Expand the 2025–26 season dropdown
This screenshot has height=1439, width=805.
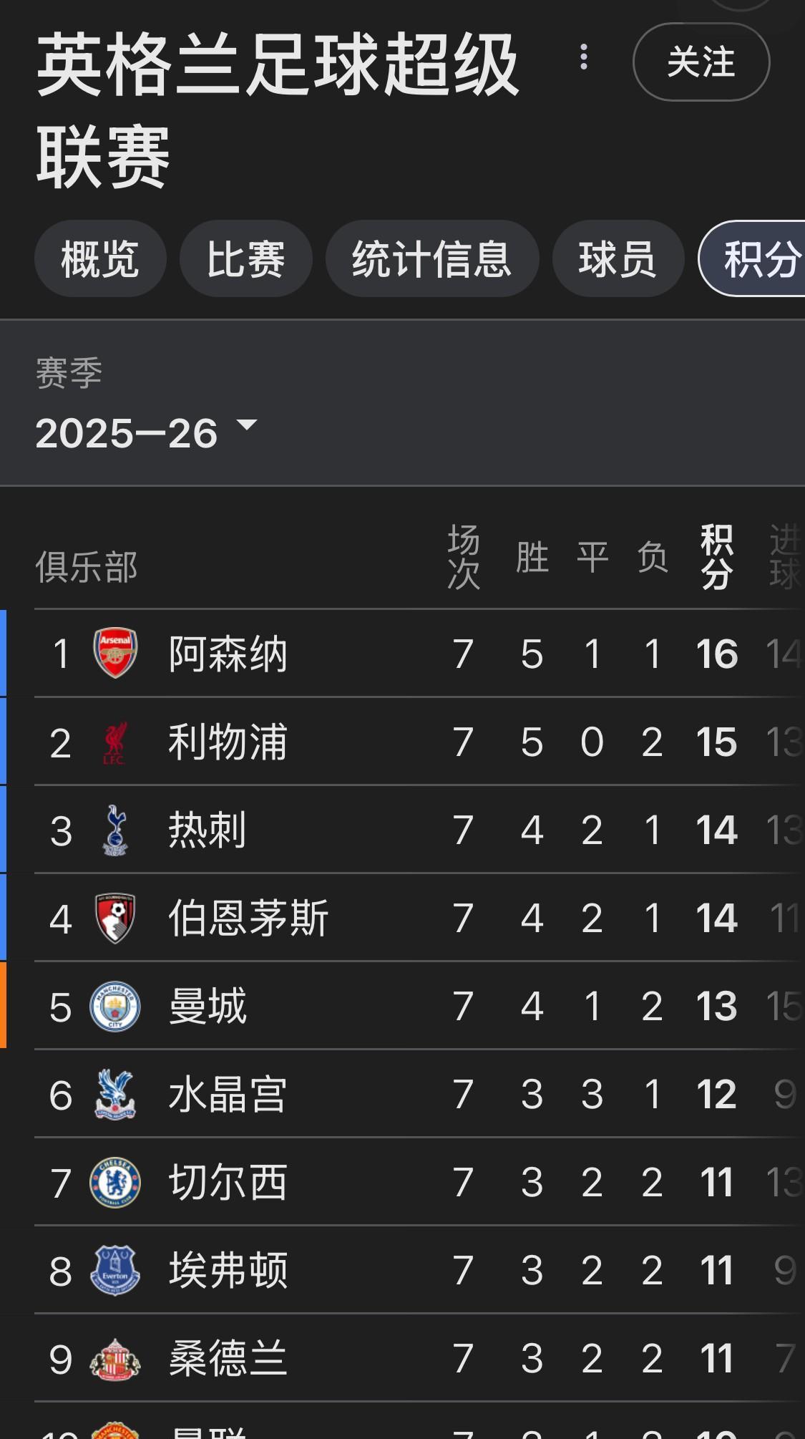(x=146, y=432)
